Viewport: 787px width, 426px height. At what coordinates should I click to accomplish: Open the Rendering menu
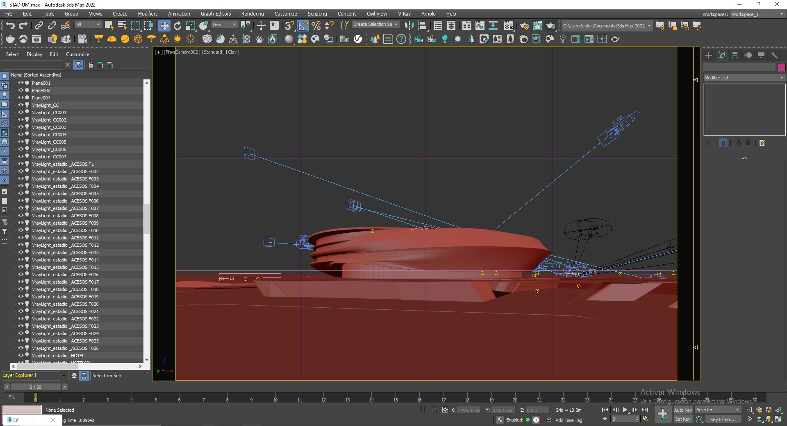(x=252, y=14)
